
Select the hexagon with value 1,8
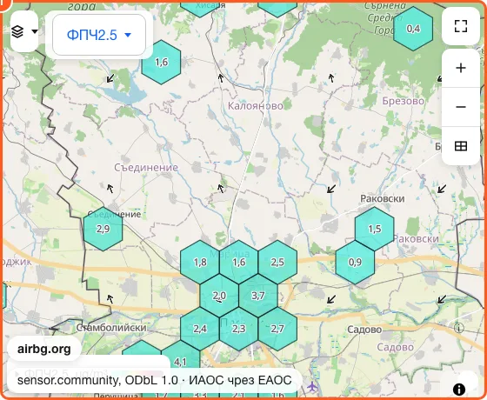coord(200,263)
